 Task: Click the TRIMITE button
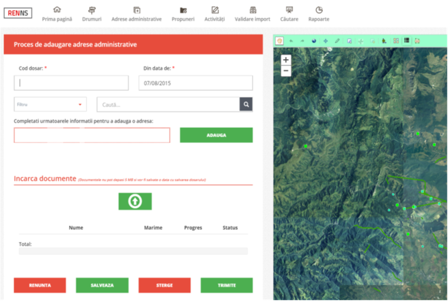[x=226, y=285]
